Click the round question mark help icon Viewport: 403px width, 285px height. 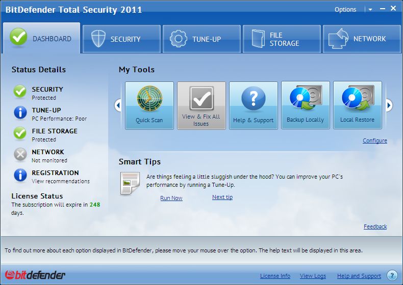click(x=392, y=275)
